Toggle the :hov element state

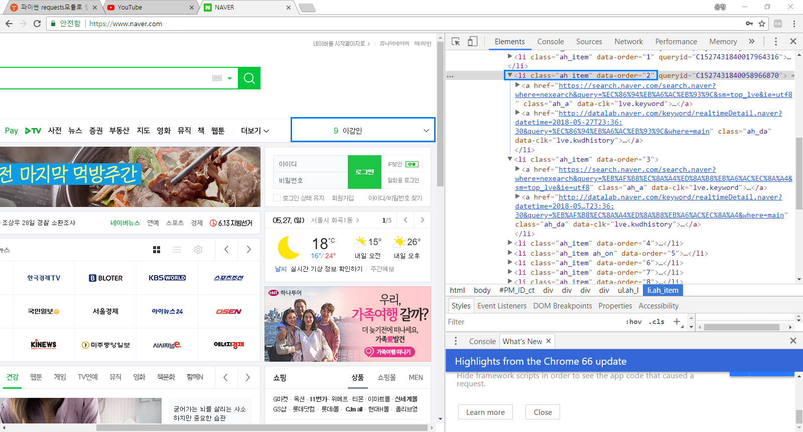click(633, 321)
